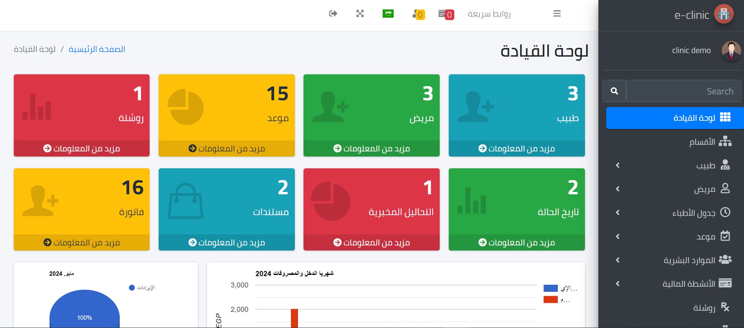Click the blue الإيرادات legend dot in pie chart
This screenshot has height=328, width=744.
click(x=132, y=288)
